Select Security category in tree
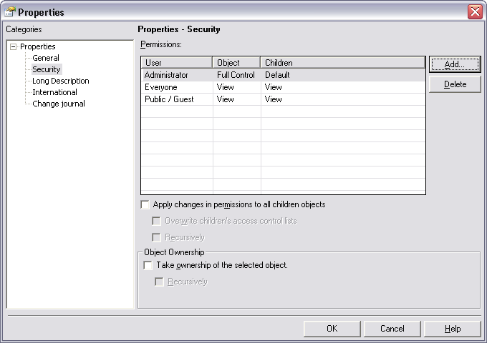487x343 pixels. (x=47, y=69)
